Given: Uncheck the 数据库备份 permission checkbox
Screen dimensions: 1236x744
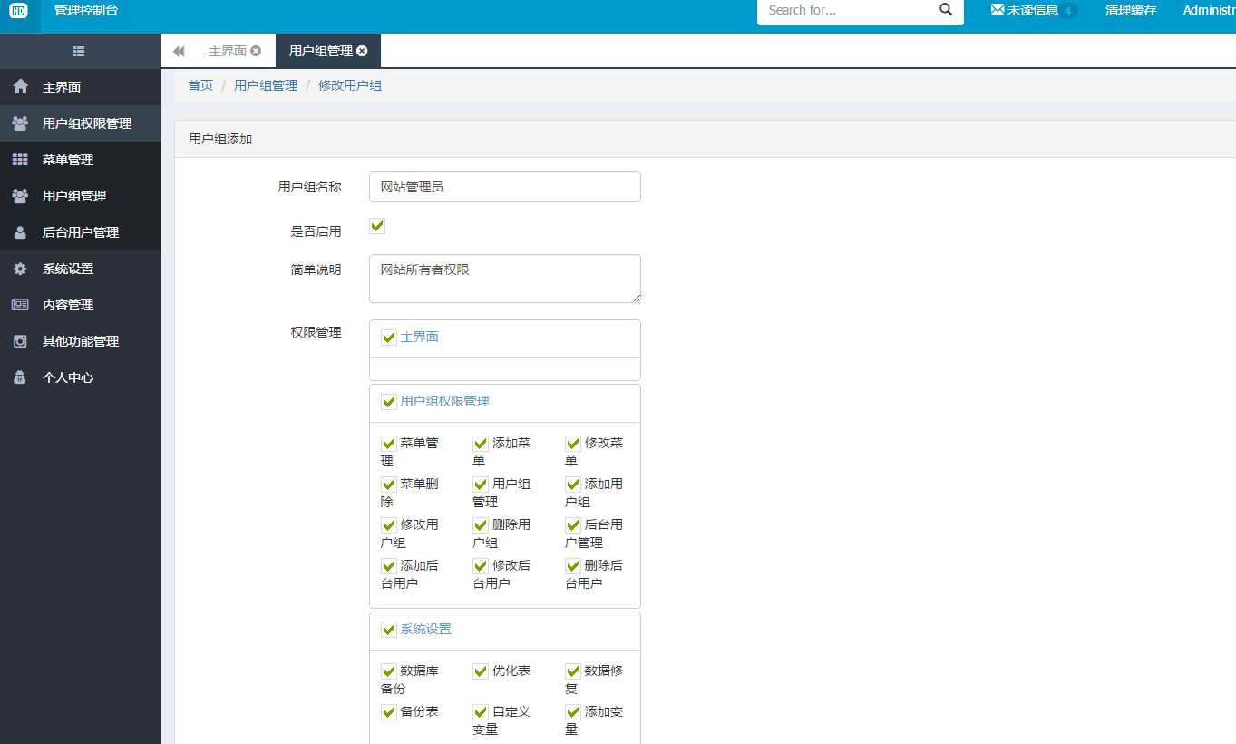Looking at the screenshot, I should click(389, 671).
